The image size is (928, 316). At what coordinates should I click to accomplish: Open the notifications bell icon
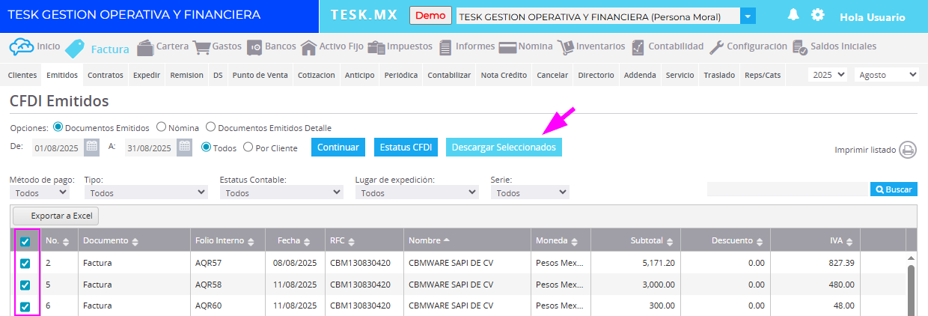tap(794, 15)
